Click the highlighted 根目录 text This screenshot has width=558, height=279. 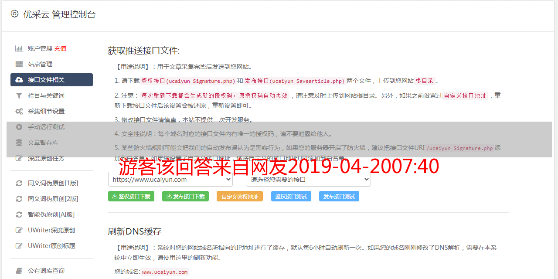(x=425, y=81)
